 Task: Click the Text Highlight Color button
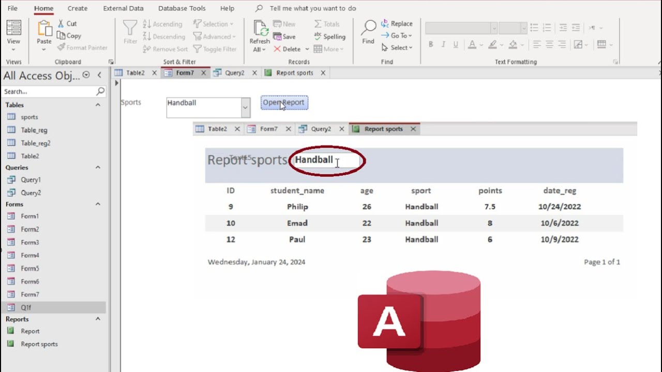(493, 45)
